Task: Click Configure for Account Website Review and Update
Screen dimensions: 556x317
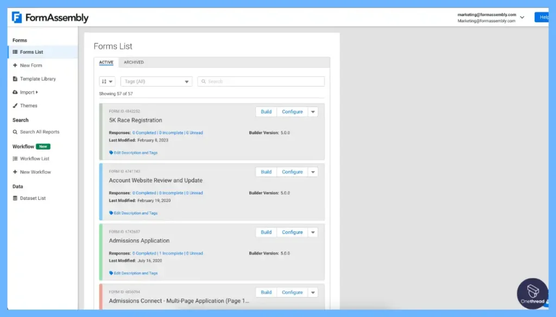Action: tap(292, 172)
